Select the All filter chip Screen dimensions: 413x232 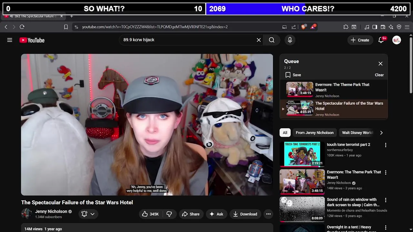[285, 133]
